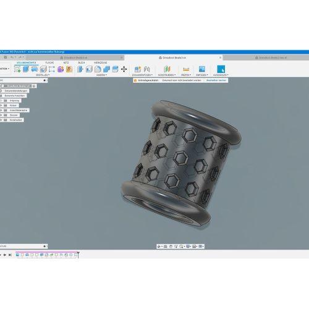Select the Create Sketch tool
309x309 pixels.
pyautogui.click(x=17, y=69)
